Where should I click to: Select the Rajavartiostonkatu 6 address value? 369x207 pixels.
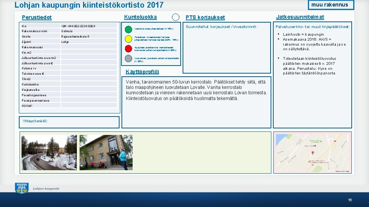(75, 37)
